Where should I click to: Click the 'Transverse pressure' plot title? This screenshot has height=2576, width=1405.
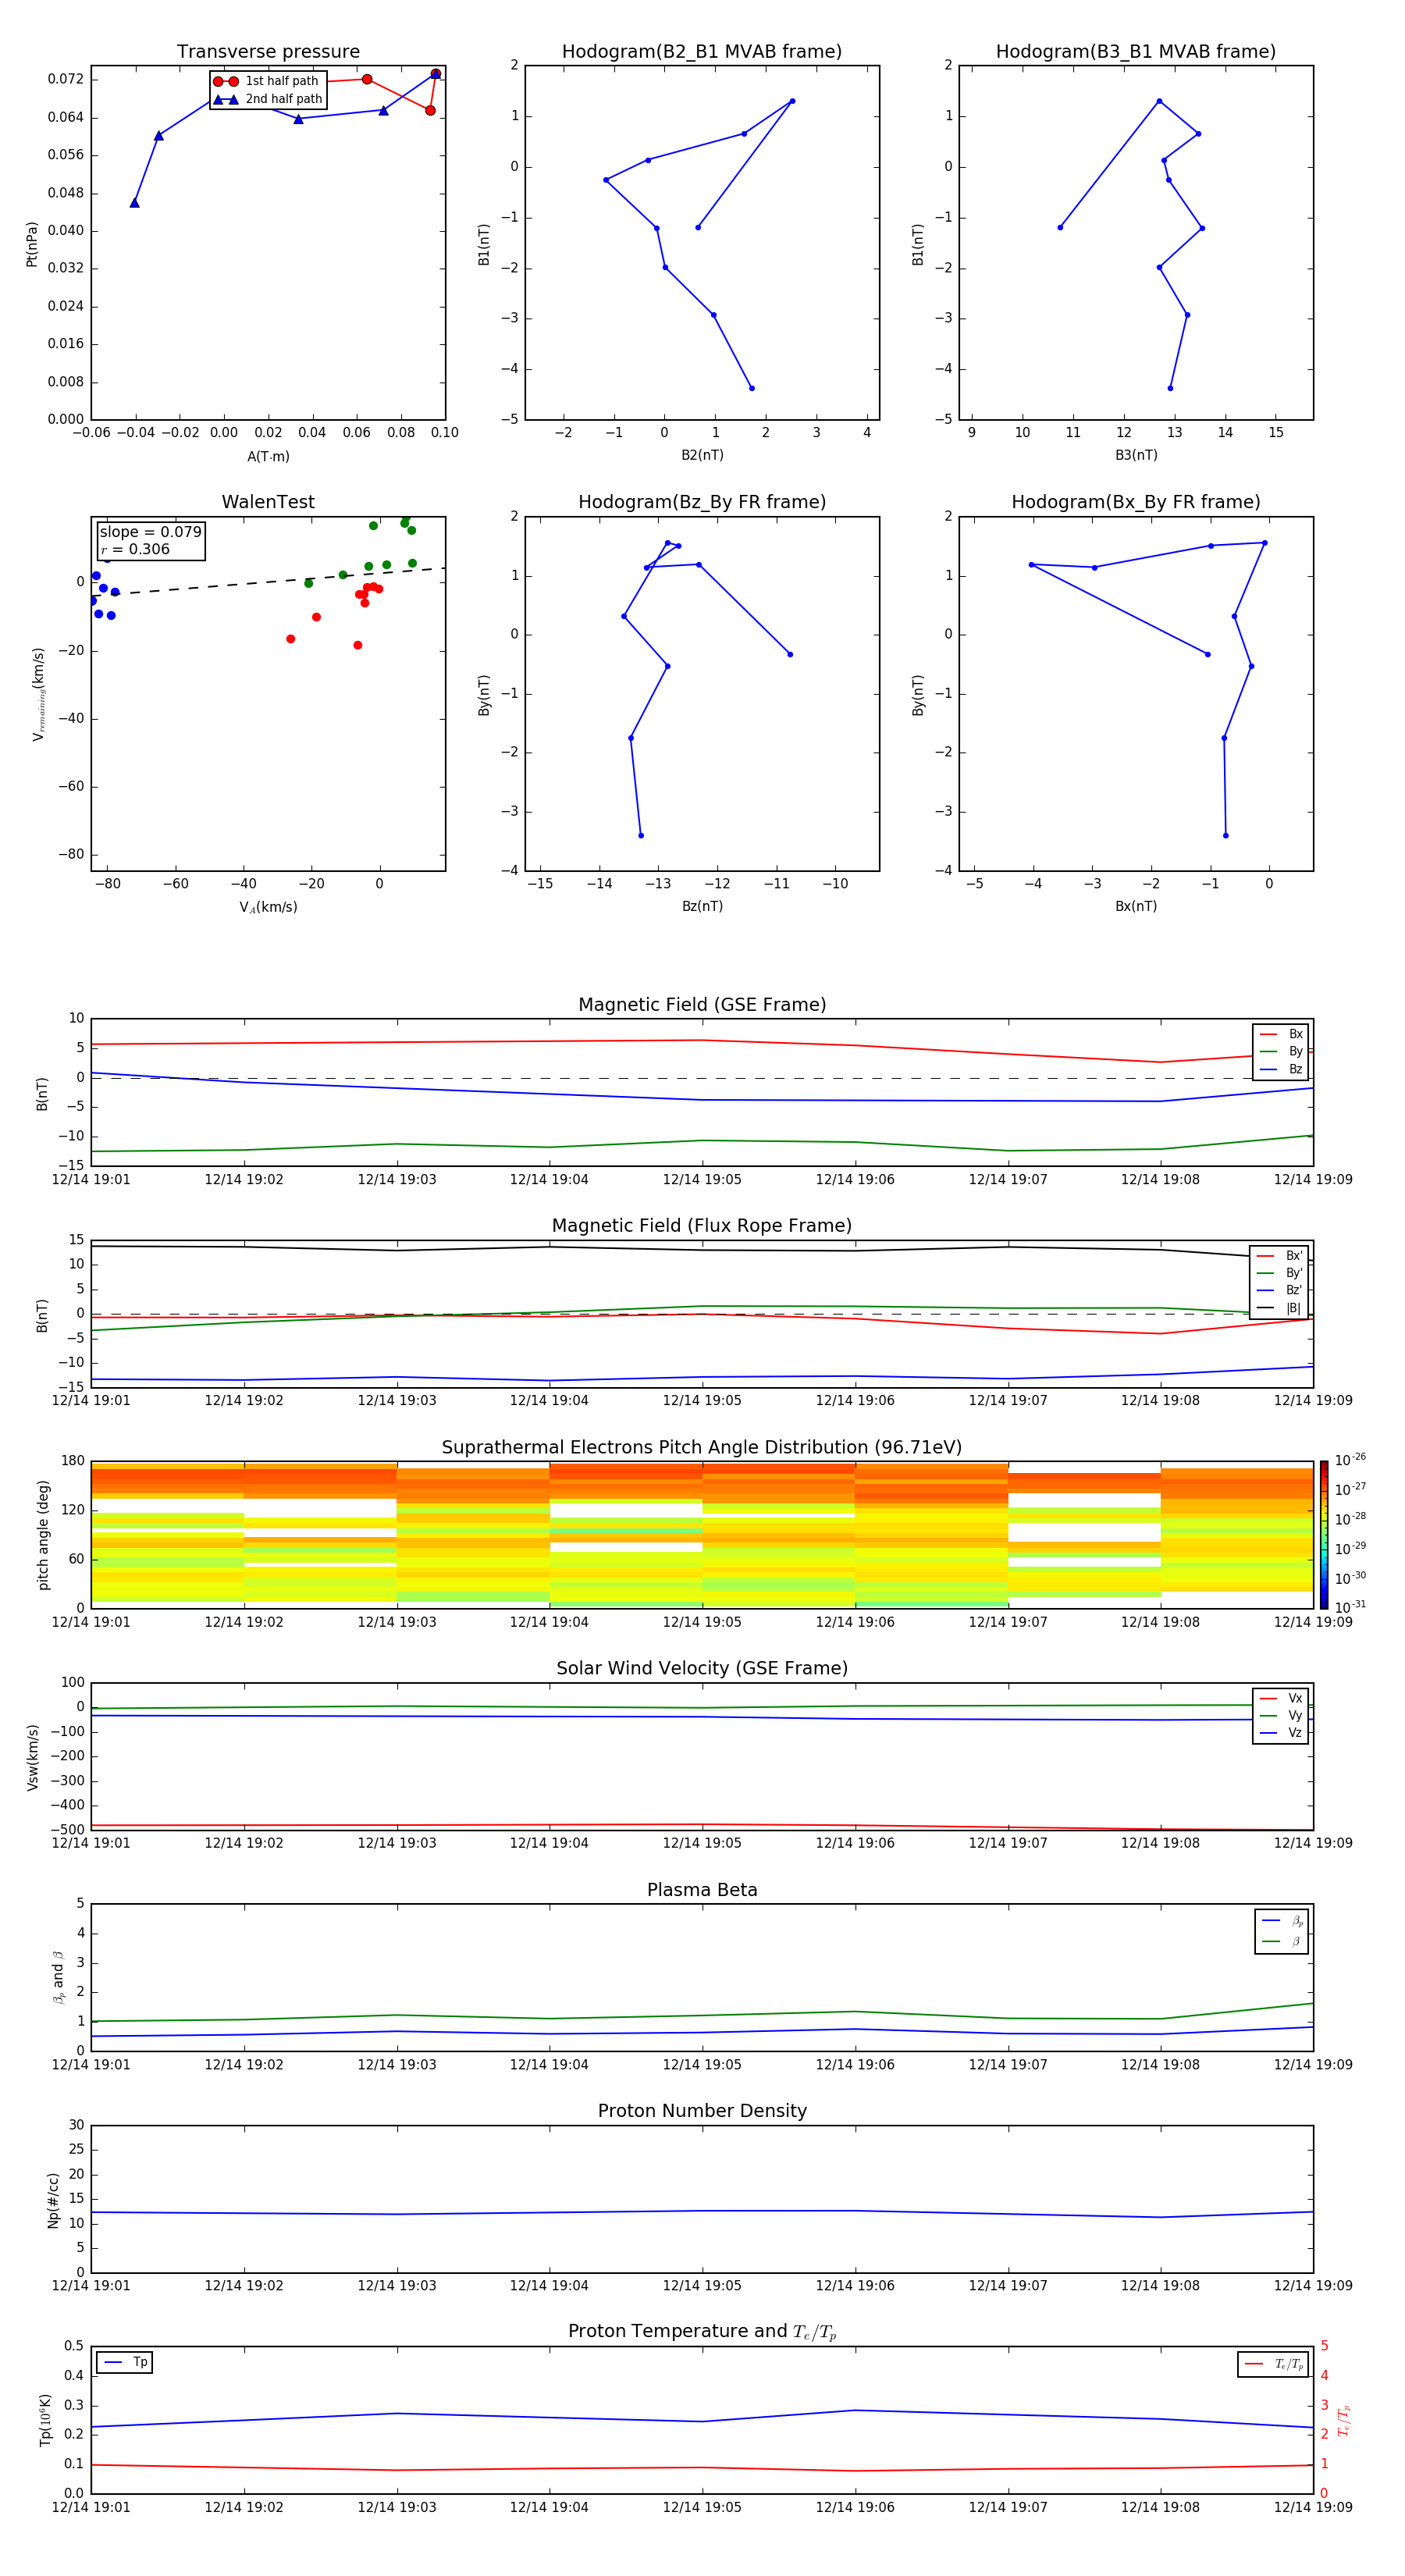(x=268, y=52)
